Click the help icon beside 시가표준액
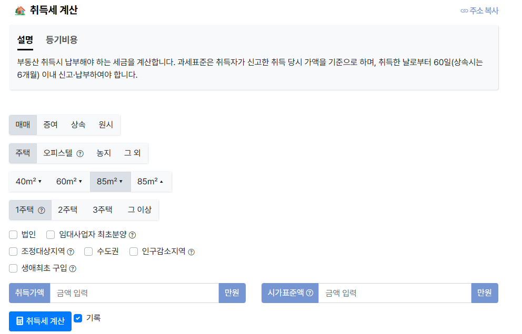The width and height of the screenshot is (522, 334). coord(310,293)
